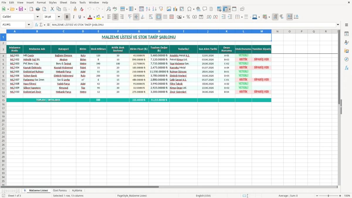Format cell as percent

coord(188,17)
